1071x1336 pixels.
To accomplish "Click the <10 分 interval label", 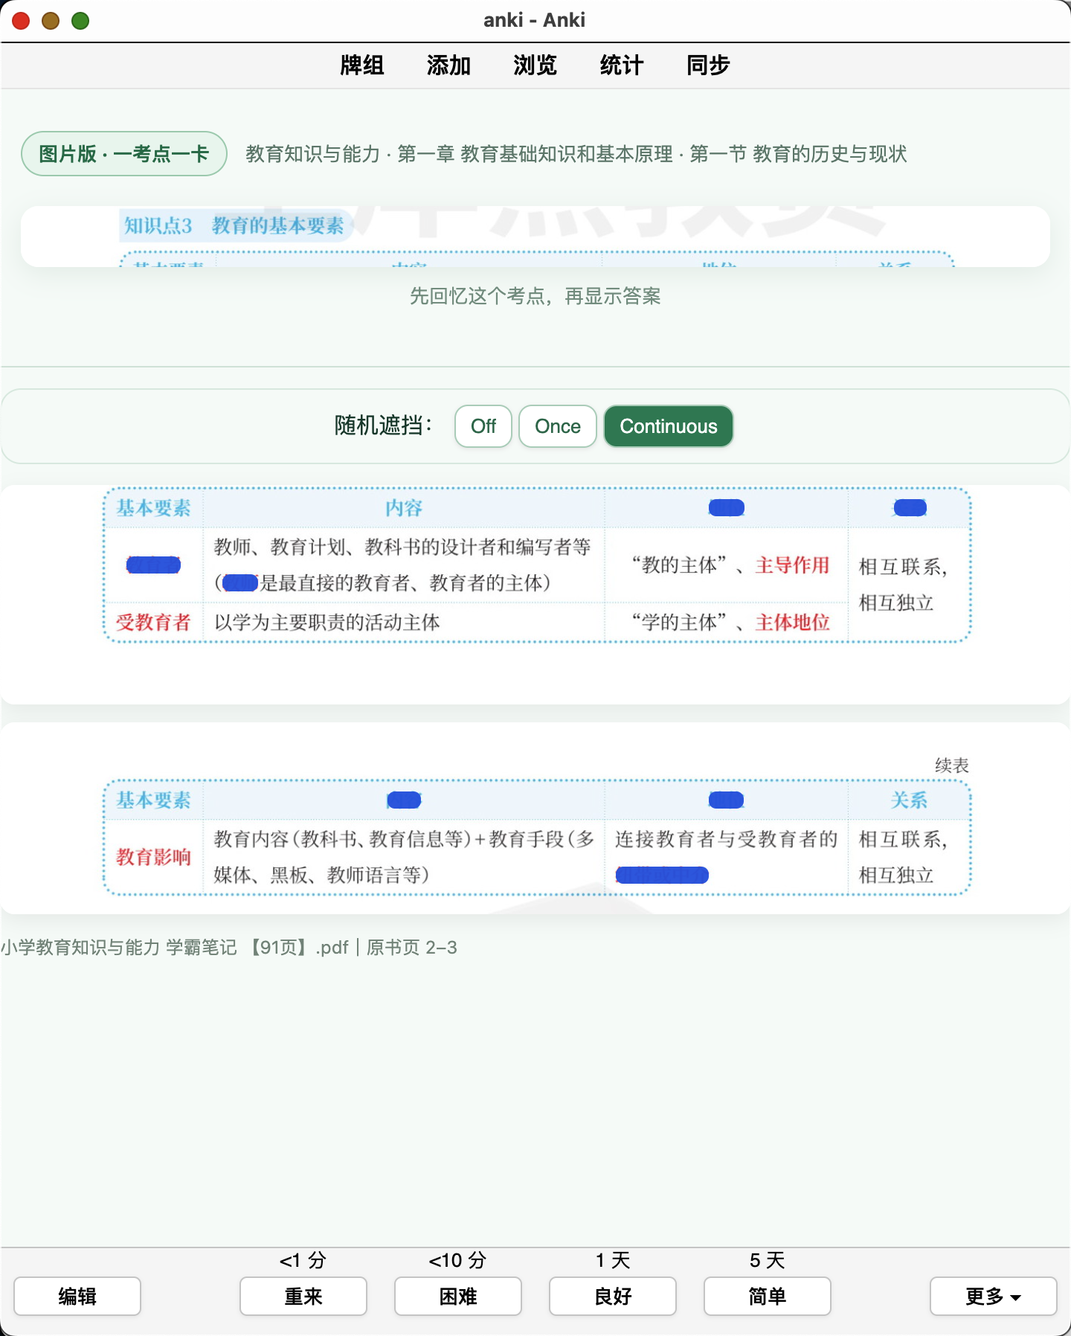I will point(457,1260).
